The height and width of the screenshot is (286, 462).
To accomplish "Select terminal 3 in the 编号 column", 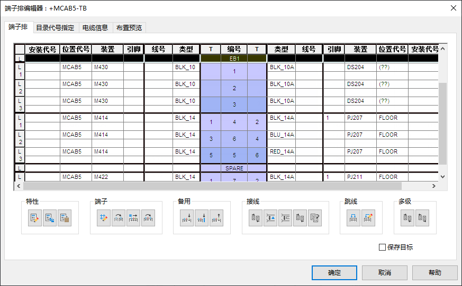I will coord(234,104).
